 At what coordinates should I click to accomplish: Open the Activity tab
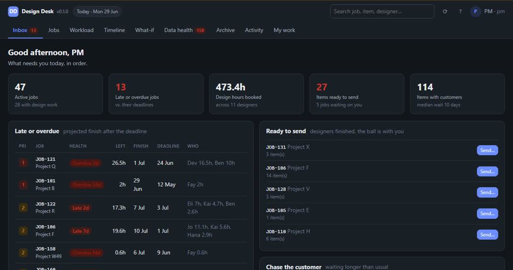(254, 30)
